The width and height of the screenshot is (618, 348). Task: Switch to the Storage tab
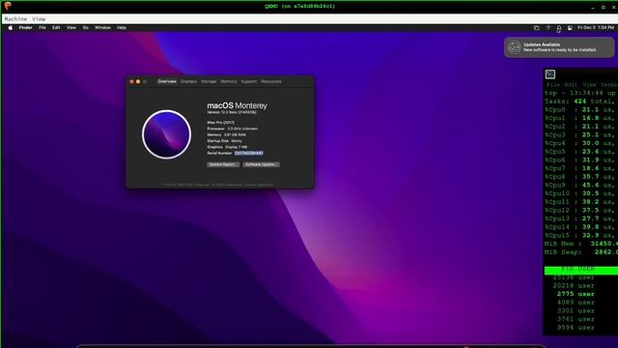pyautogui.click(x=209, y=81)
